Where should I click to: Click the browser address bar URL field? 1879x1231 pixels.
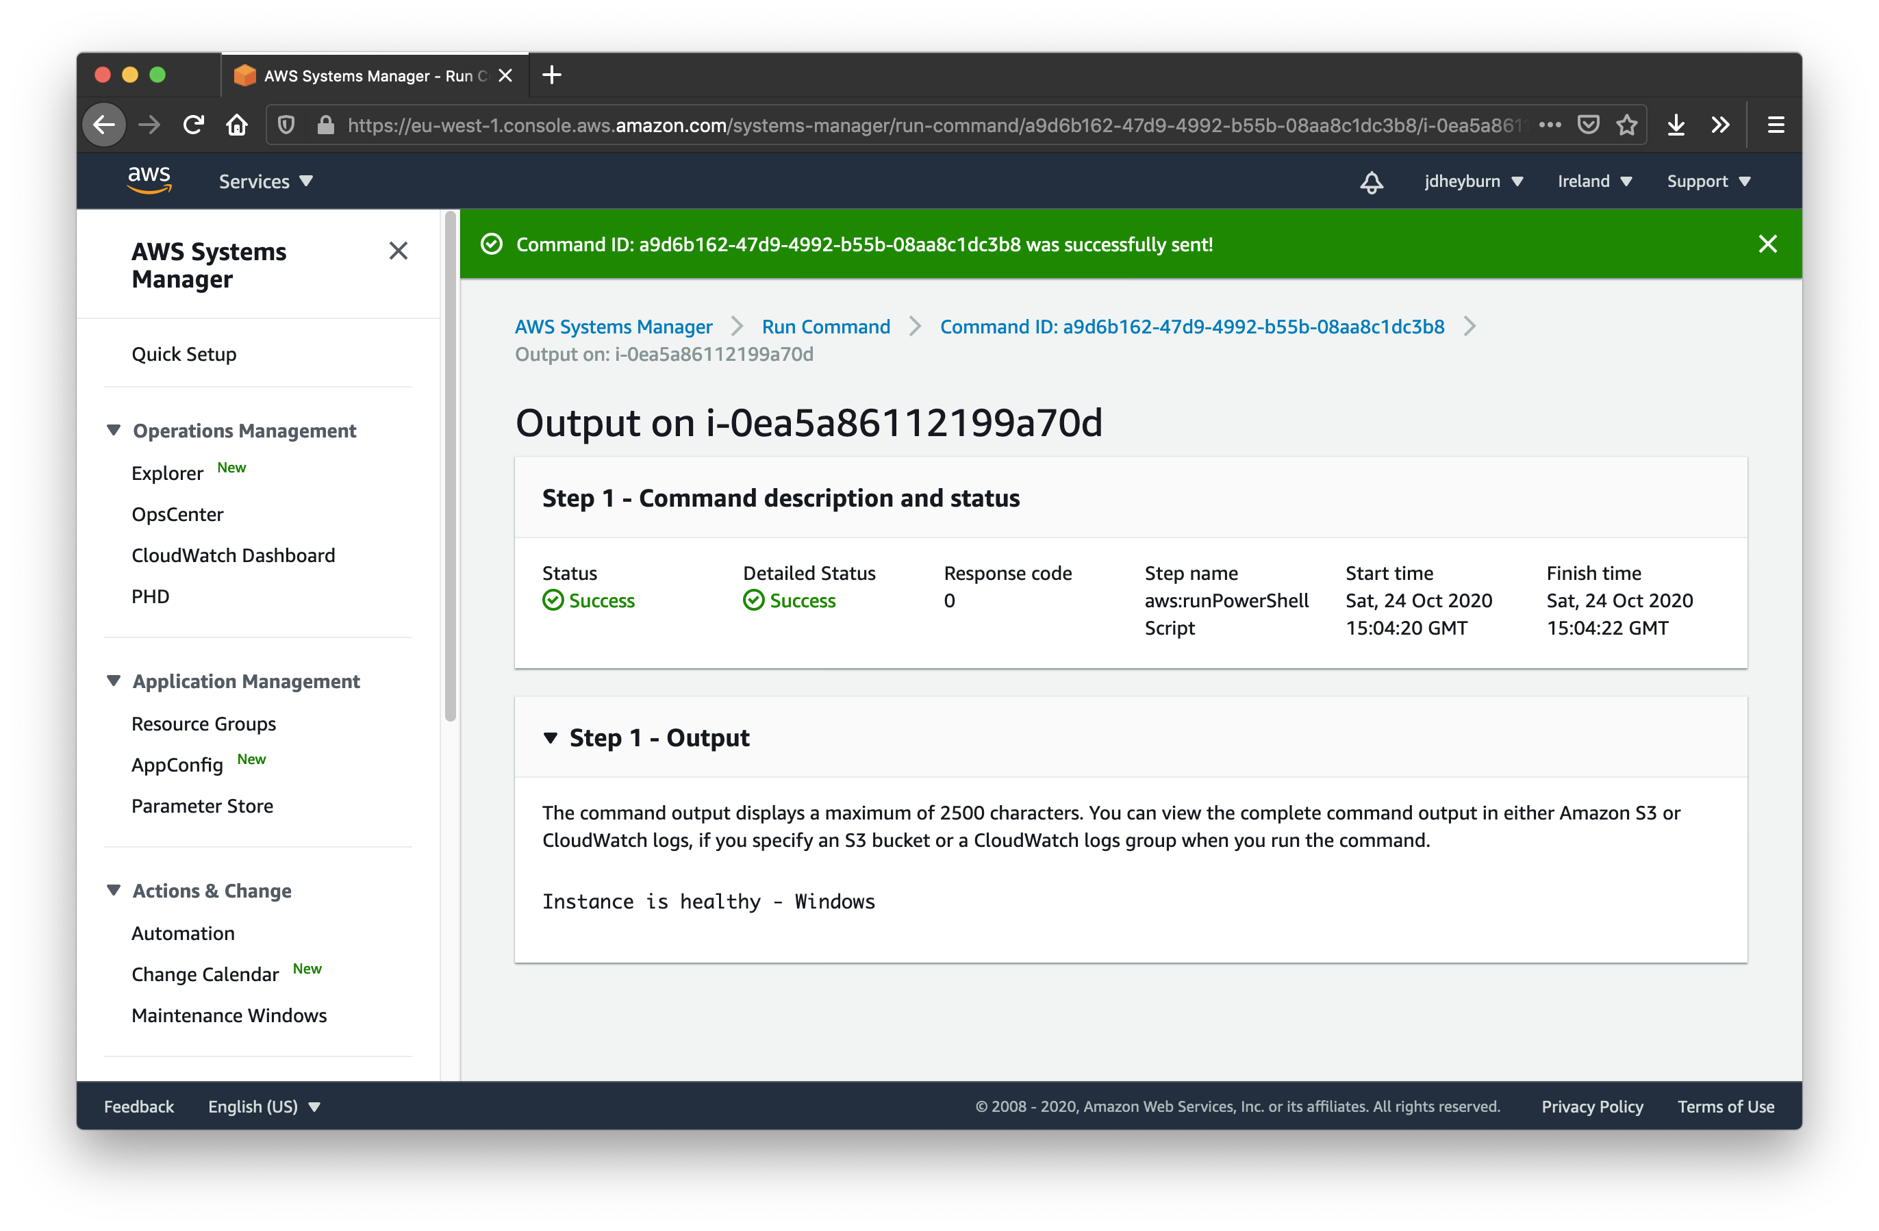click(x=941, y=125)
